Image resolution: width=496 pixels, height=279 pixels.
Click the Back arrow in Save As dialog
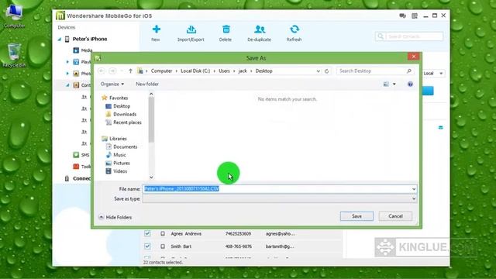tap(102, 71)
